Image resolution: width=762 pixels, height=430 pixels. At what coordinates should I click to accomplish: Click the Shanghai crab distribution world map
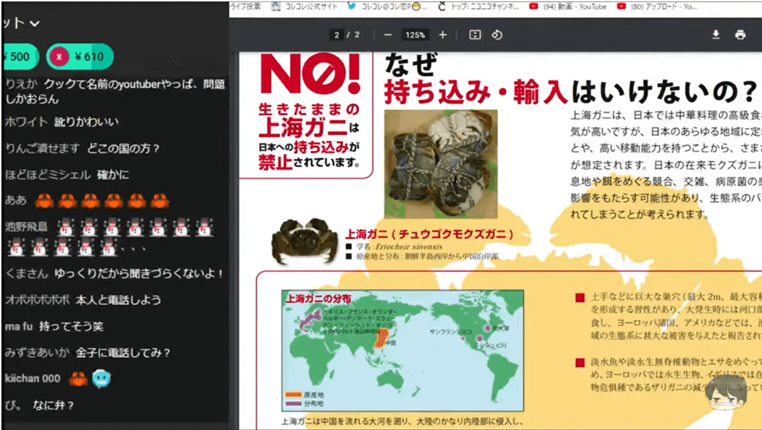[x=402, y=350]
